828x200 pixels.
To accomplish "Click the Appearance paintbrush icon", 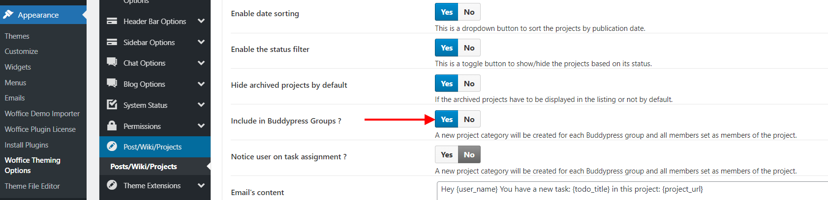I will click(x=8, y=15).
